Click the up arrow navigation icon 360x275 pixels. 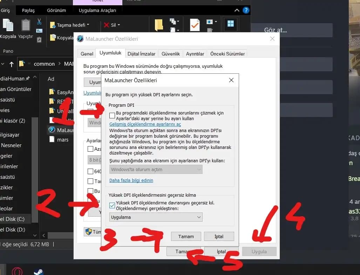12,64
